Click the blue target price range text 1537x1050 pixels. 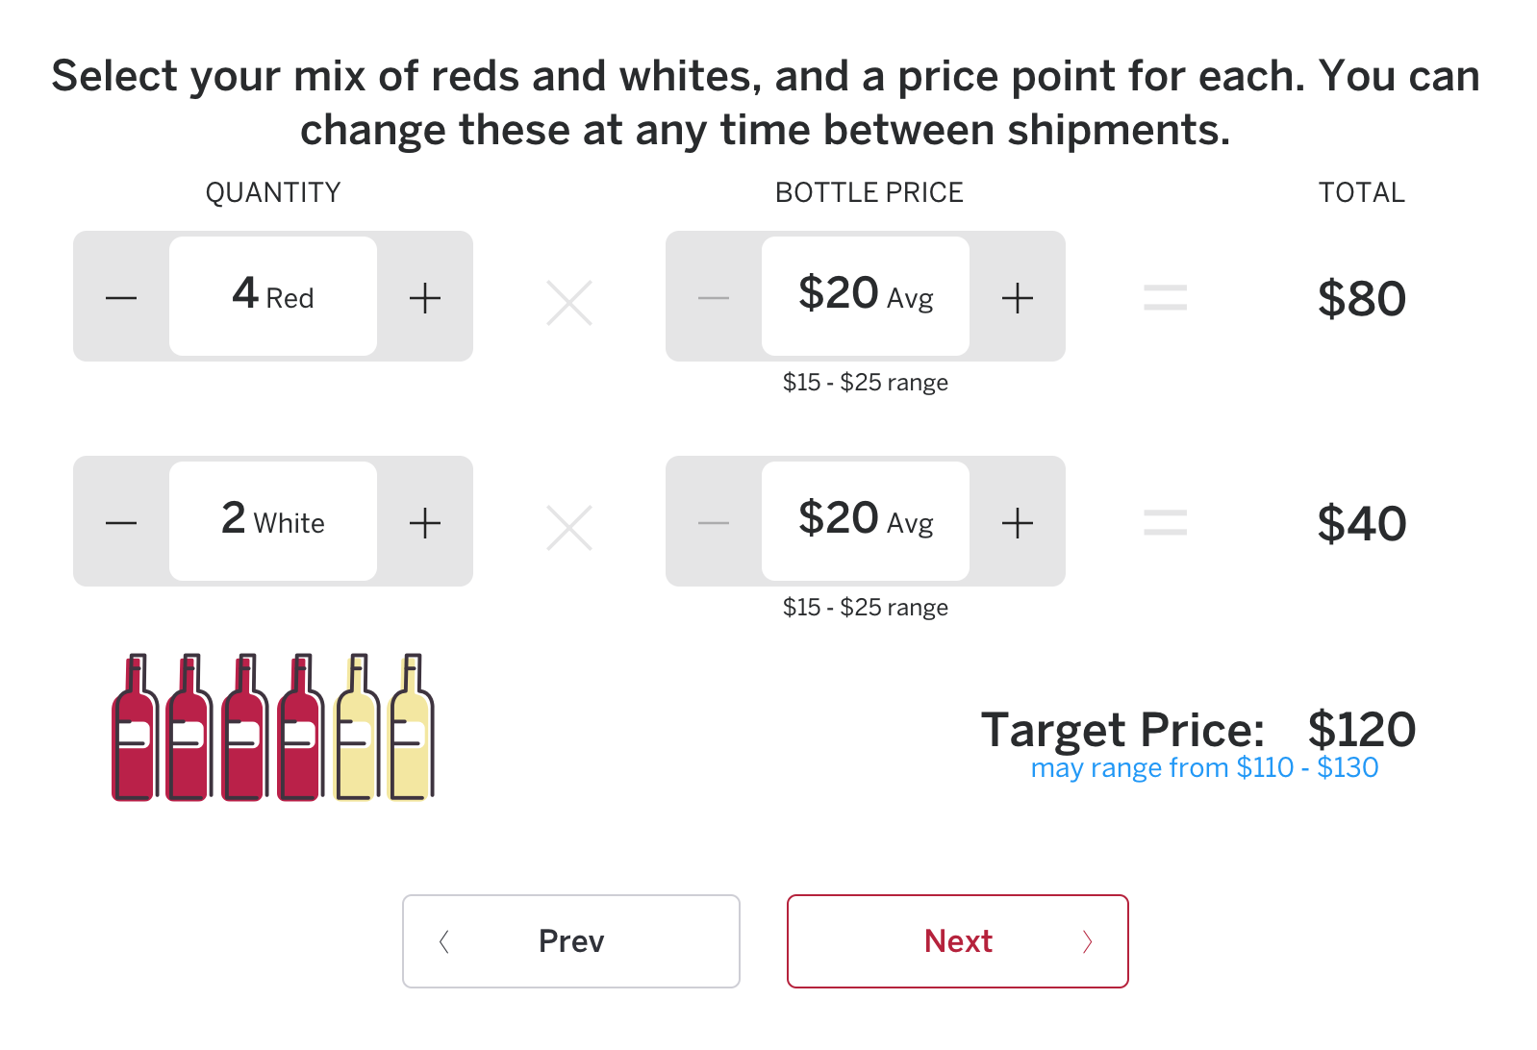[x=1204, y=768]
